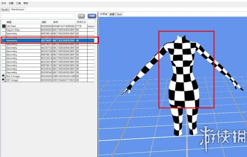Click the warehouse search input field
247x157 pixels.
[38, 16]
